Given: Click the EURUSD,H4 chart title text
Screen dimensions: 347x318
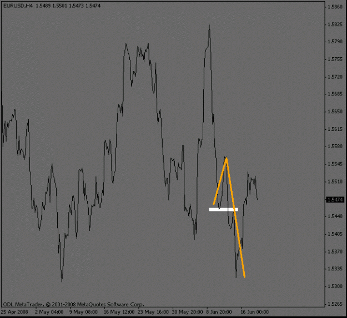Looking at the screenshot, I should [x=52, y=6].
